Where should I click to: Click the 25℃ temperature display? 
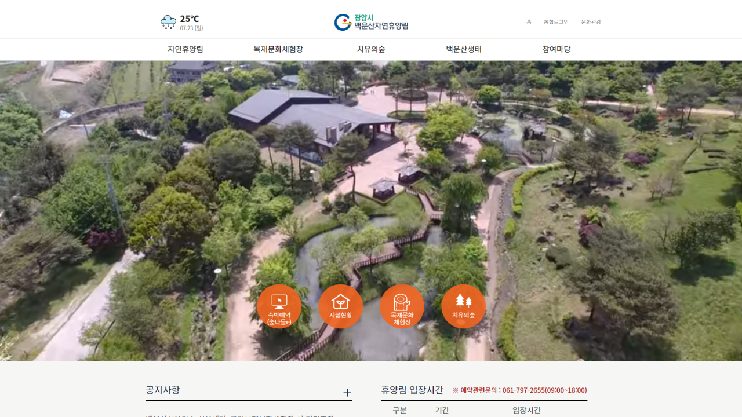(x=190, y=19)
